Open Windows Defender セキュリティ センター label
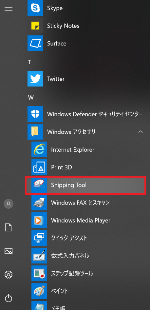 [x=95, y=114]
